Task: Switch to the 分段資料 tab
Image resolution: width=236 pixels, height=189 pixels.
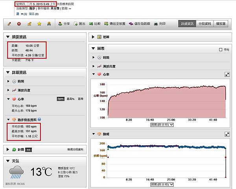Action: (205, 24)
